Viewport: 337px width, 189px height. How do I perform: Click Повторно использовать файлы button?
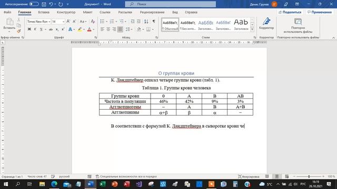click(298, 26)
